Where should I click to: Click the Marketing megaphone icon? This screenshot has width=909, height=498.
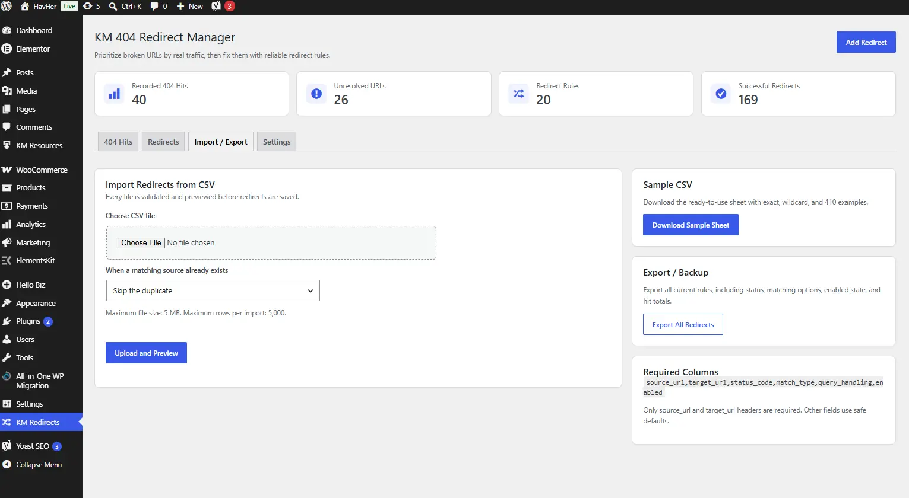(7, 242)
